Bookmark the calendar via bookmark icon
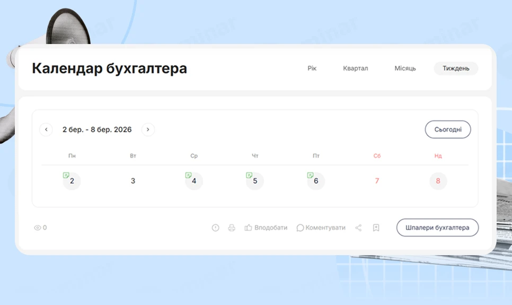512x305 pixels. 376,228
